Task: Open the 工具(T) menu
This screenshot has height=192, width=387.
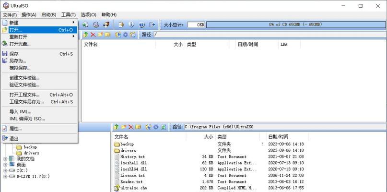Action: click(69, 15)
